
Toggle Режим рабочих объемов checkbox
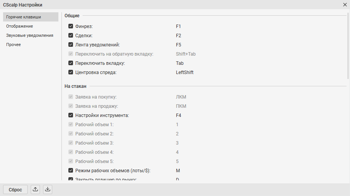point(71,171)
